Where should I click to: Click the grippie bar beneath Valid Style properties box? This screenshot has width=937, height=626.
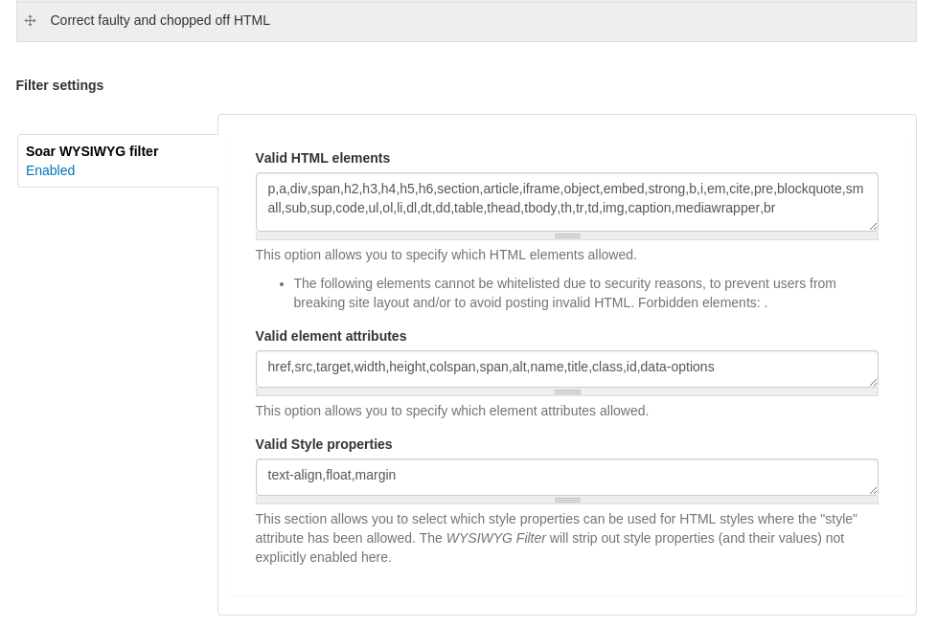(x=566, y=500)
